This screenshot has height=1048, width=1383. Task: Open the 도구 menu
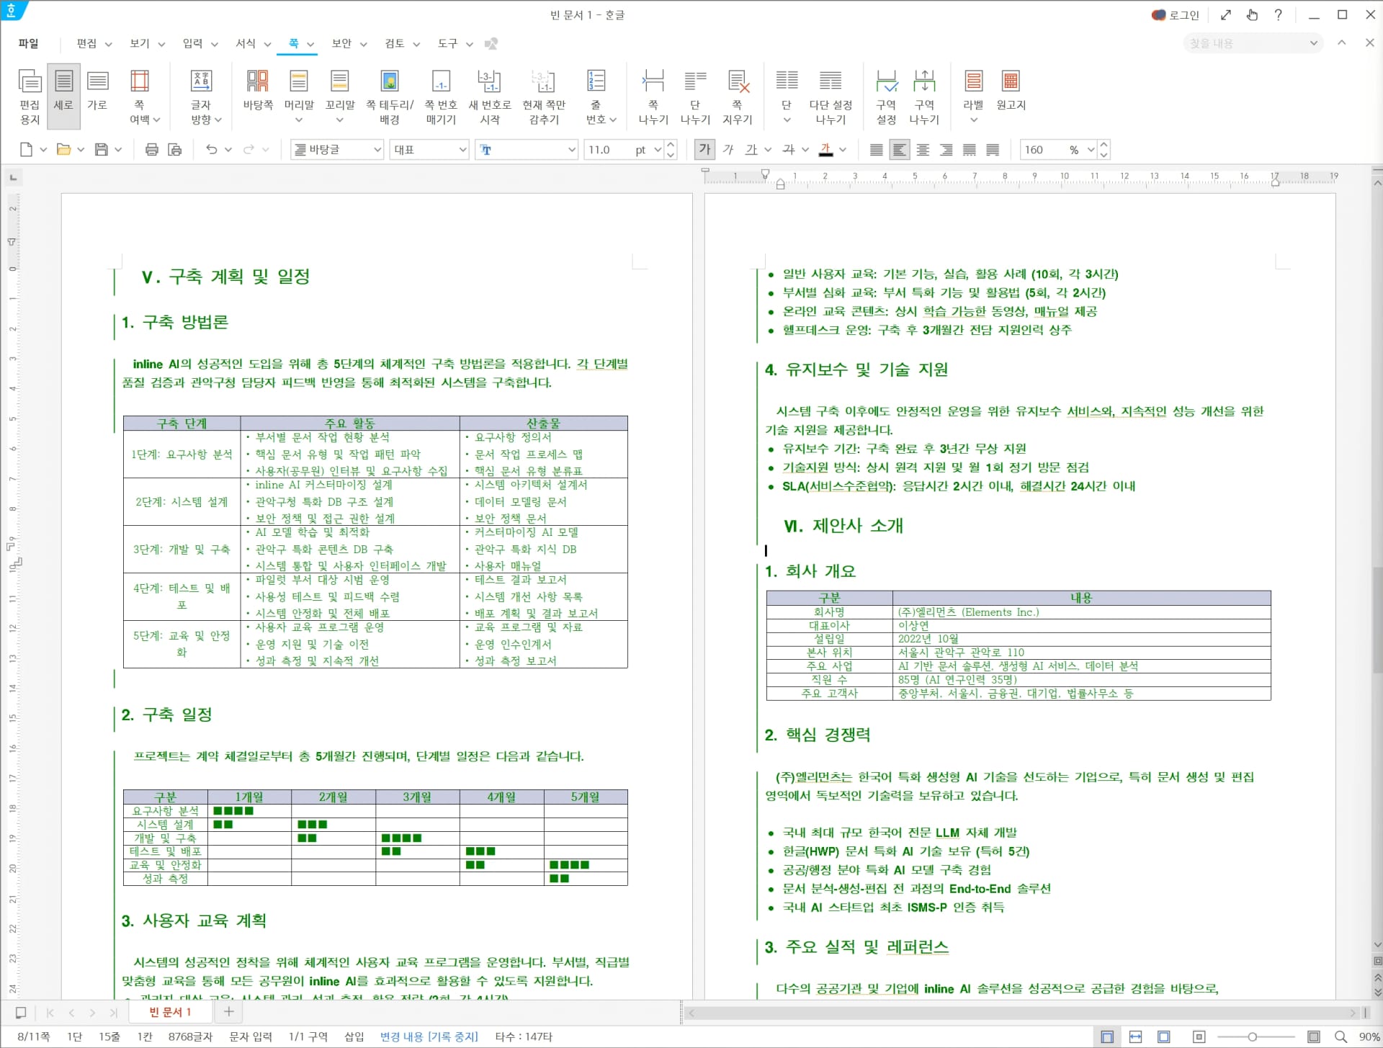[x=448, y=43]
